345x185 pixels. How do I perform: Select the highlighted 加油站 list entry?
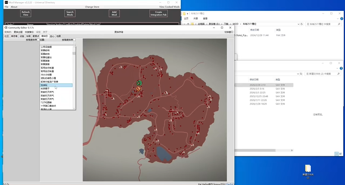56,85
